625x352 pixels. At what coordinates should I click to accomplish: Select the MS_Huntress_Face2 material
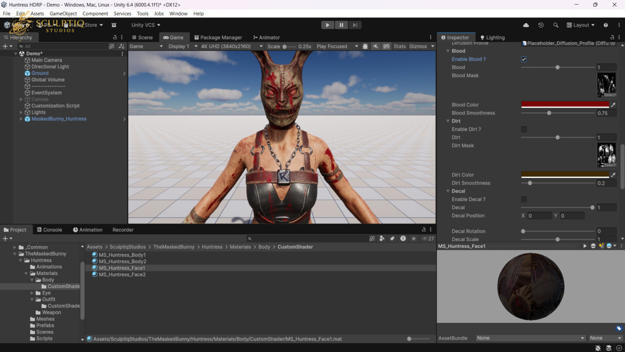122,274
